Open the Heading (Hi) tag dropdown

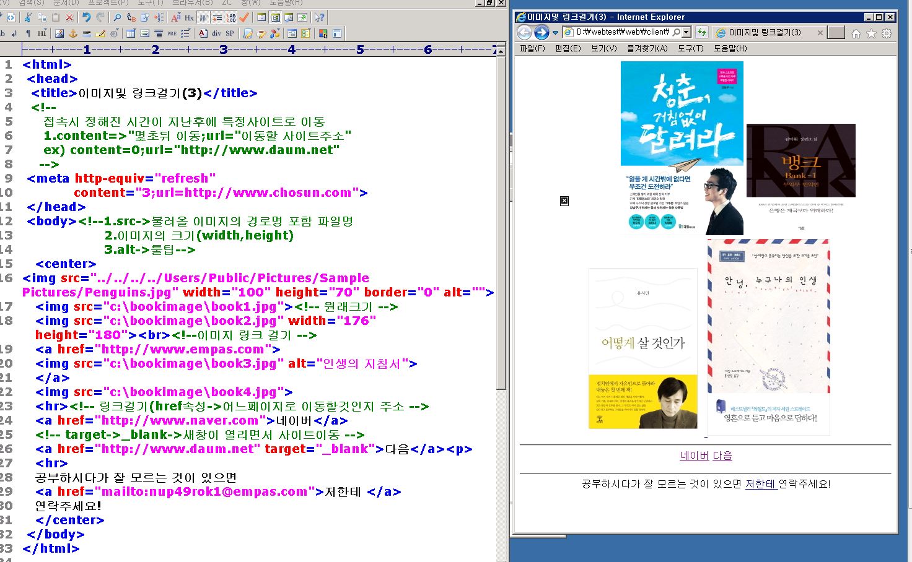pos(42,33)
